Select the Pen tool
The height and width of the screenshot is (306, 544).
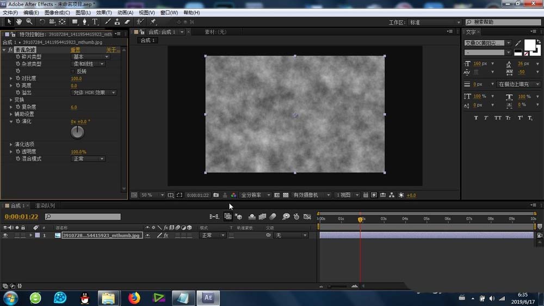[x=84, y=22]
